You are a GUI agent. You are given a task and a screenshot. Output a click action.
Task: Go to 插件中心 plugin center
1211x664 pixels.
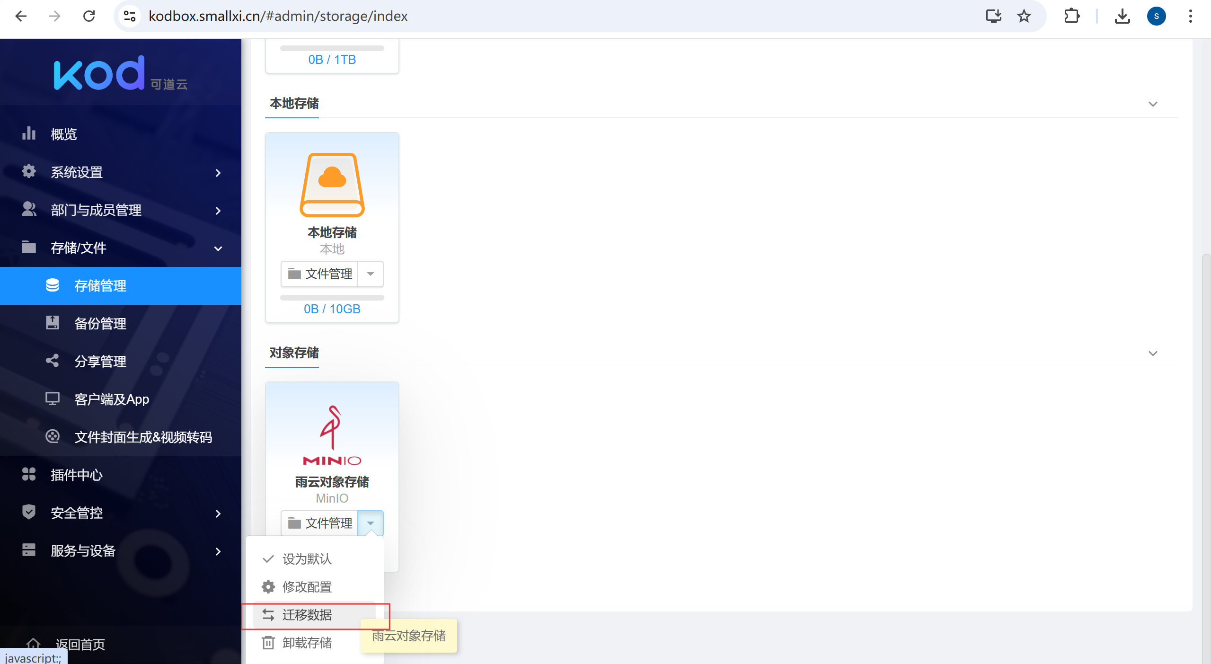pyautogui.click(x=76, y=475)
